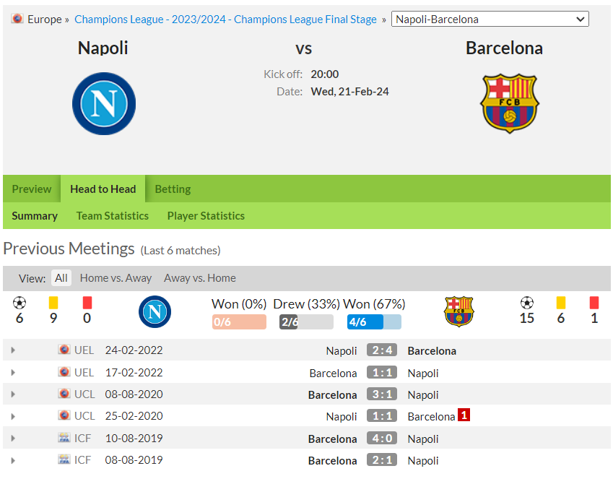Select the All view filter
This screenshot has height=492, width=613.
pos(61,277)
